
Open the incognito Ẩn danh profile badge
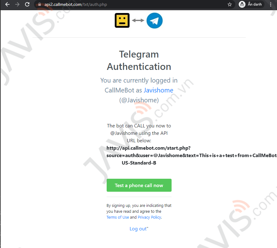[x=250, y=4]
